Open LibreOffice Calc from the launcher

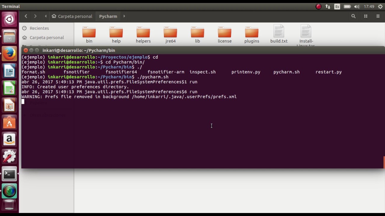pyautogui.click(x=9, y=88)
